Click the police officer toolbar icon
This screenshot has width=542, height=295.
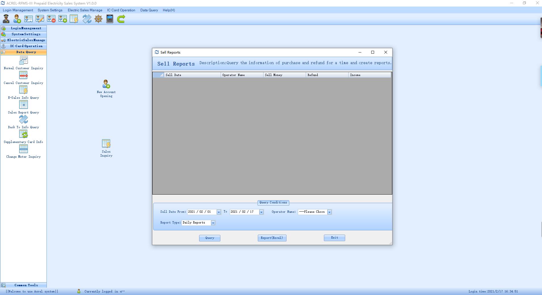click(x=6, y=19)
